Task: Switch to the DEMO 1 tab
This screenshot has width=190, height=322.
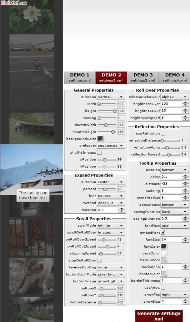Action: (x=80, y=78)
